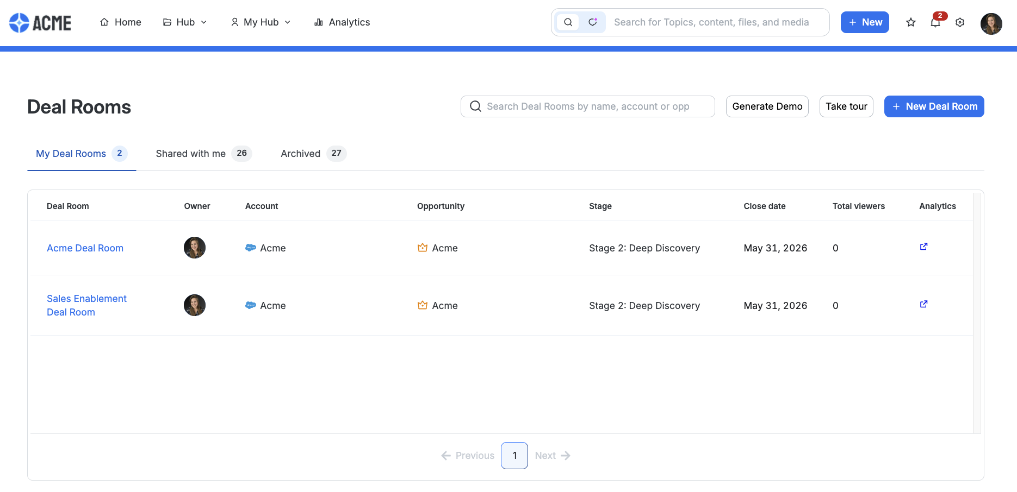Image resolution: width=1017 pixels, height=492 pixels.
Task: Switch to AI search mode icon
Action: 593,22
